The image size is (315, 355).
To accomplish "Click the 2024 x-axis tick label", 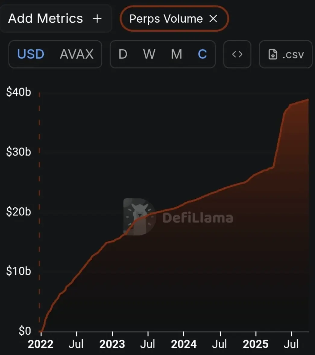I will [x=184, y=344].
